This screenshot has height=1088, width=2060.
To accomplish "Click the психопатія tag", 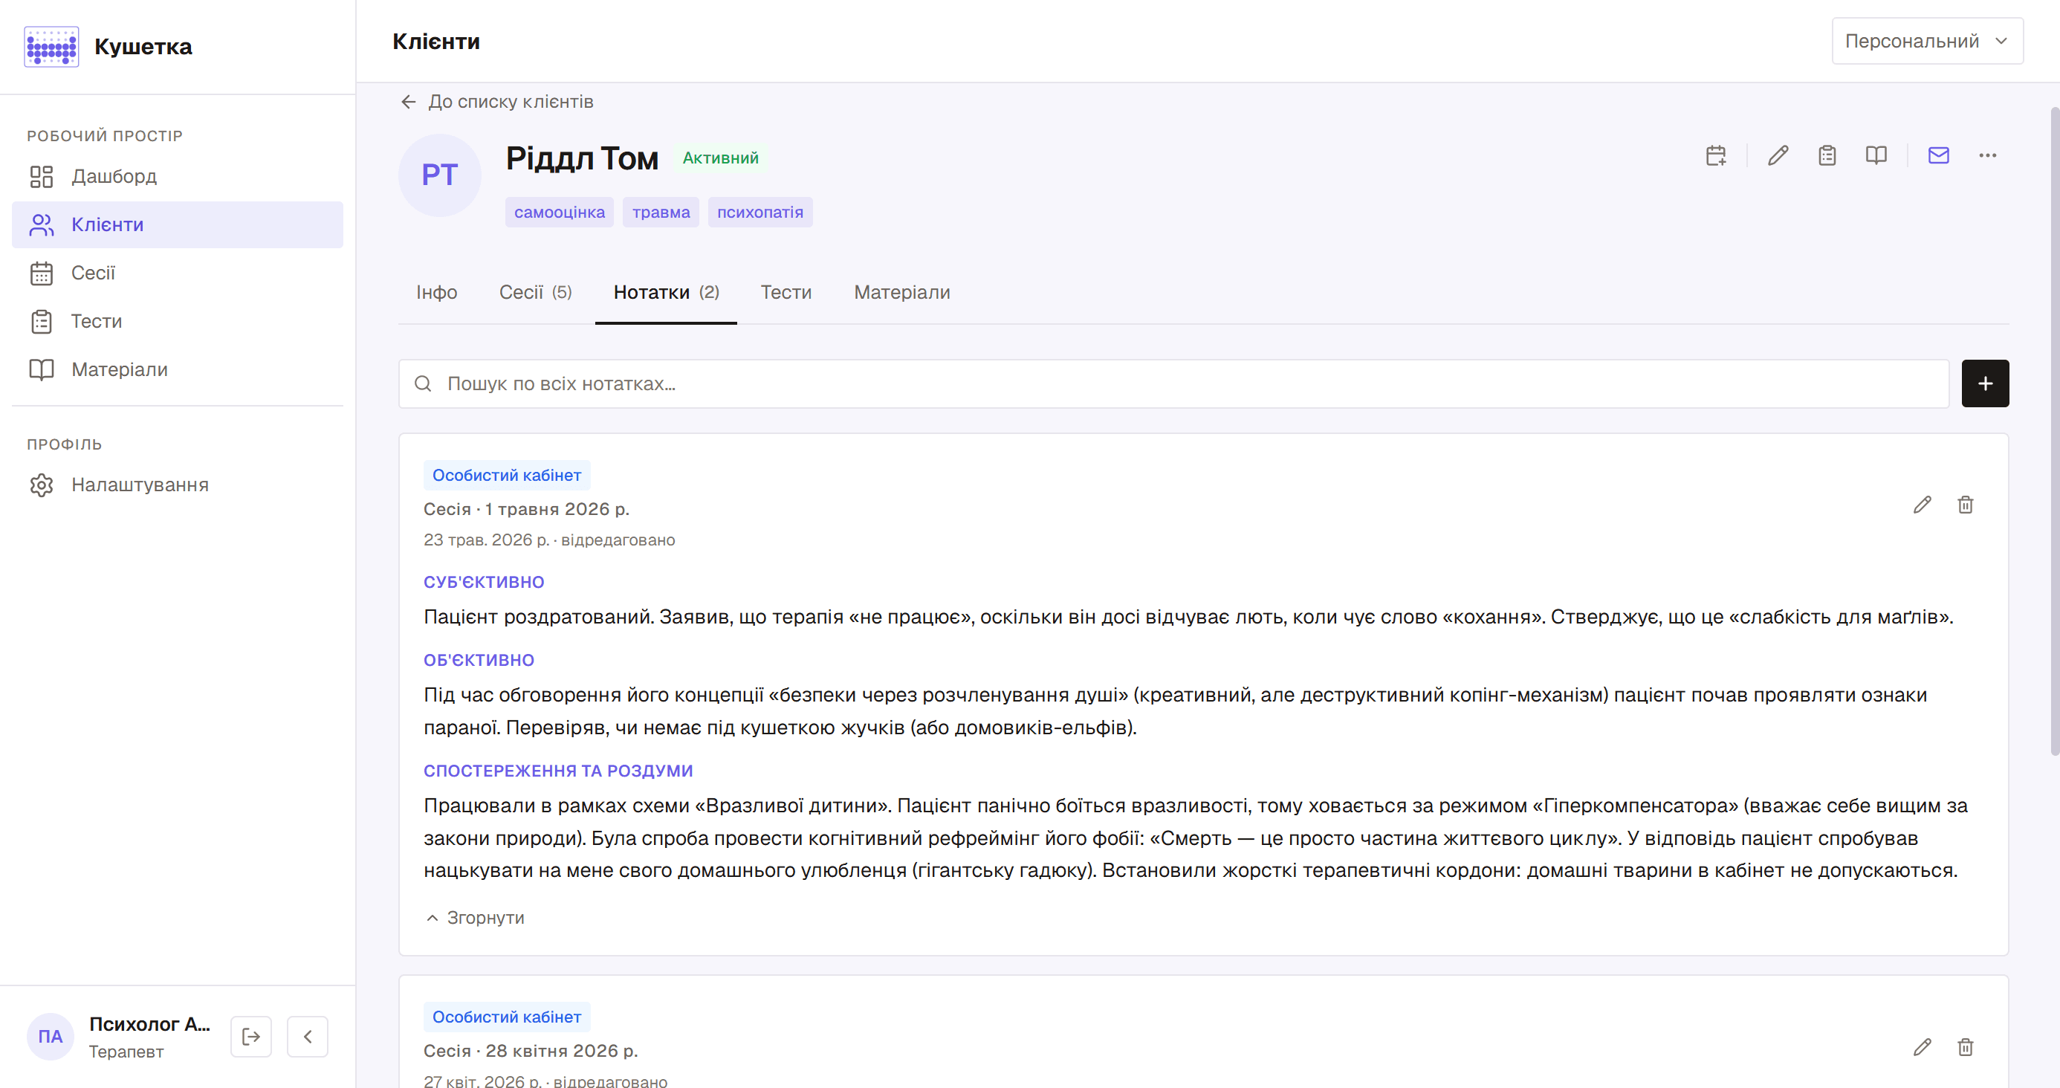I will (760, 212).
